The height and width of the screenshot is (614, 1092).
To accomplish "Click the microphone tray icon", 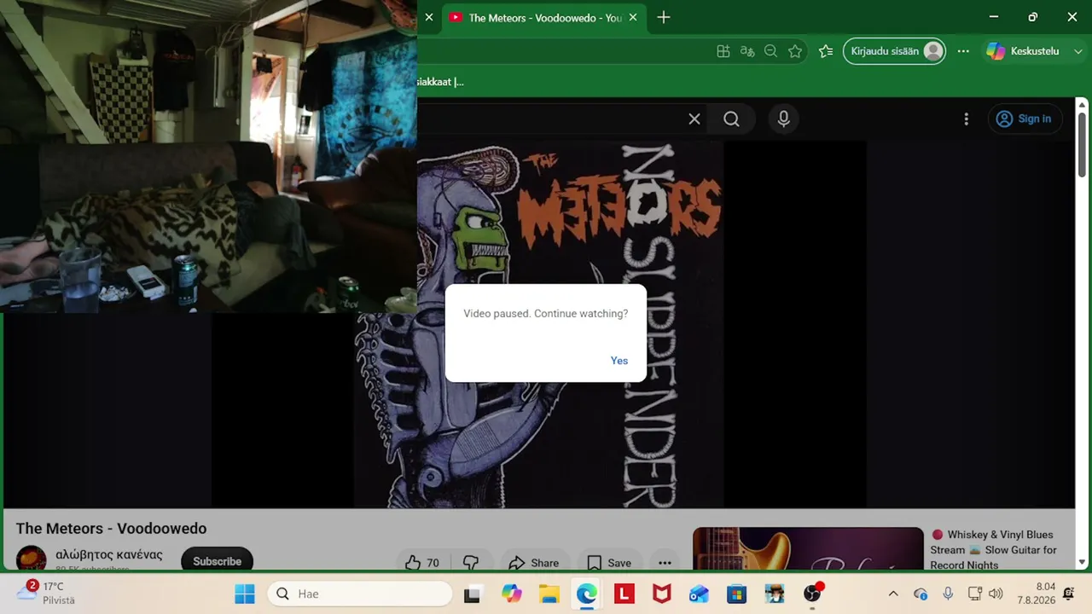I will [948, 594].
